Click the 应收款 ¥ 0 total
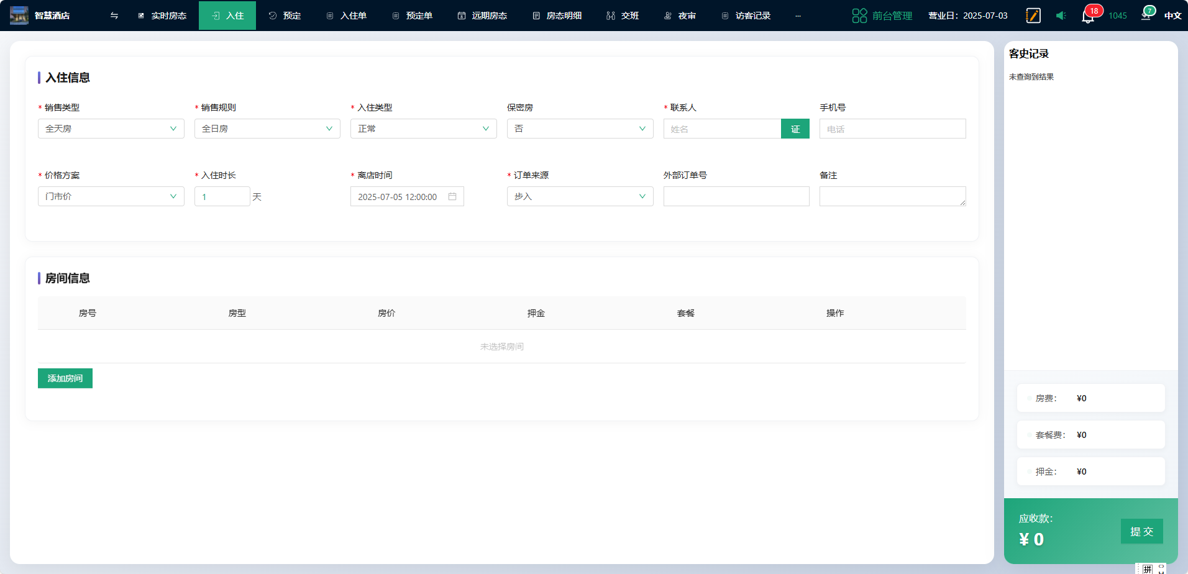The height and width of the screenshot is (574, 1188). [x=1036, y=531]
